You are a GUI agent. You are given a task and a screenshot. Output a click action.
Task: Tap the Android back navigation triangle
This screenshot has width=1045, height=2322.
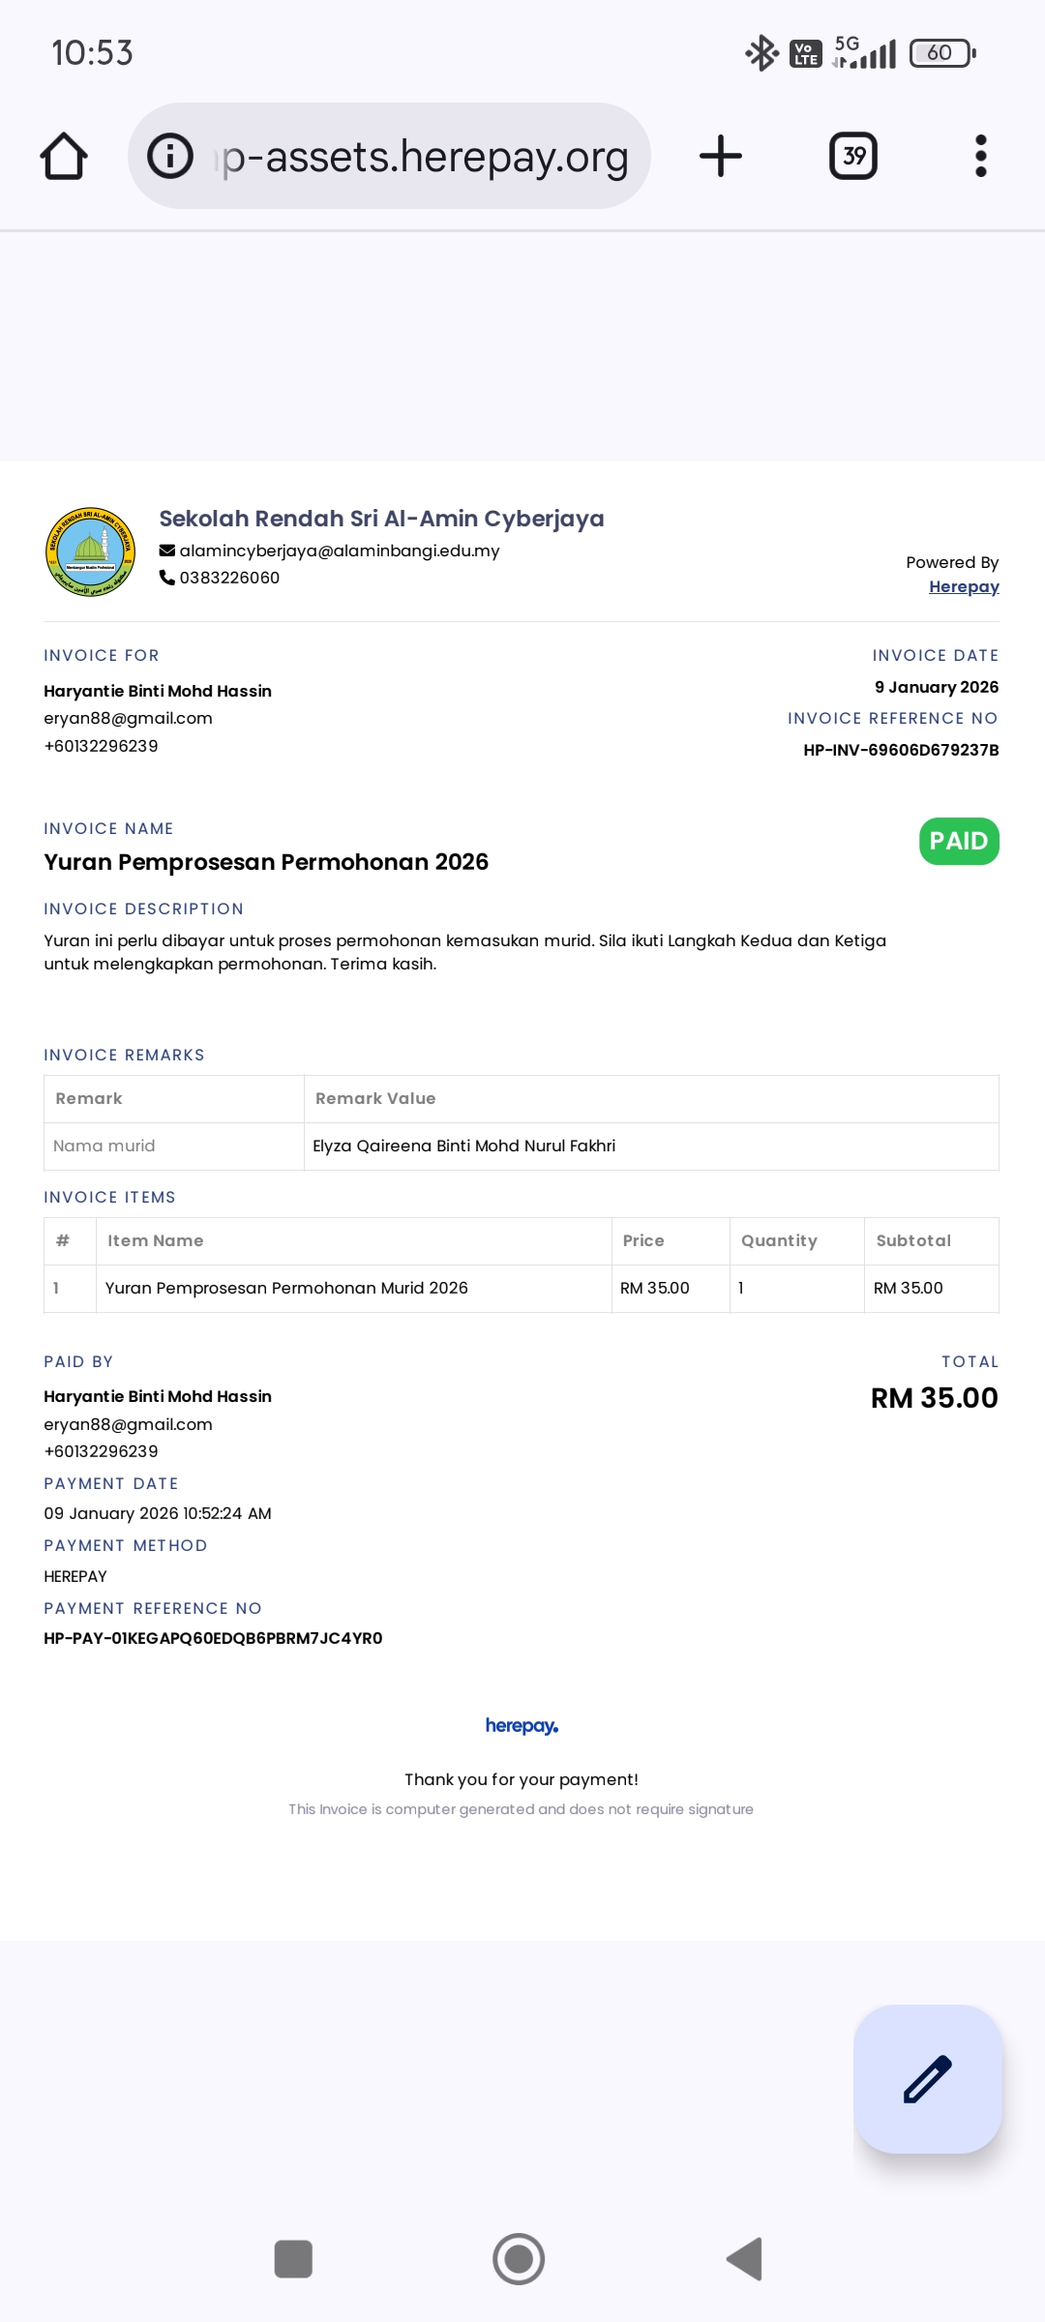tap(745, 2259)
